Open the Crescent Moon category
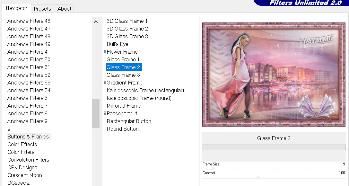Viewport: 349px width, 186px height. point(25,175)
